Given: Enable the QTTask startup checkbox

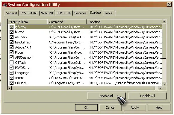Looking at the screenshot, I should click(11, 63).
